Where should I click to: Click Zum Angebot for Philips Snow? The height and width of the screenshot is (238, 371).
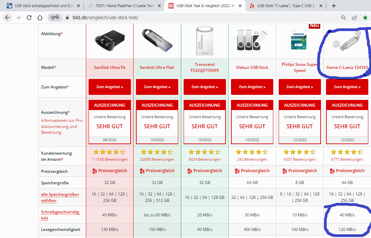click(300, 87)
